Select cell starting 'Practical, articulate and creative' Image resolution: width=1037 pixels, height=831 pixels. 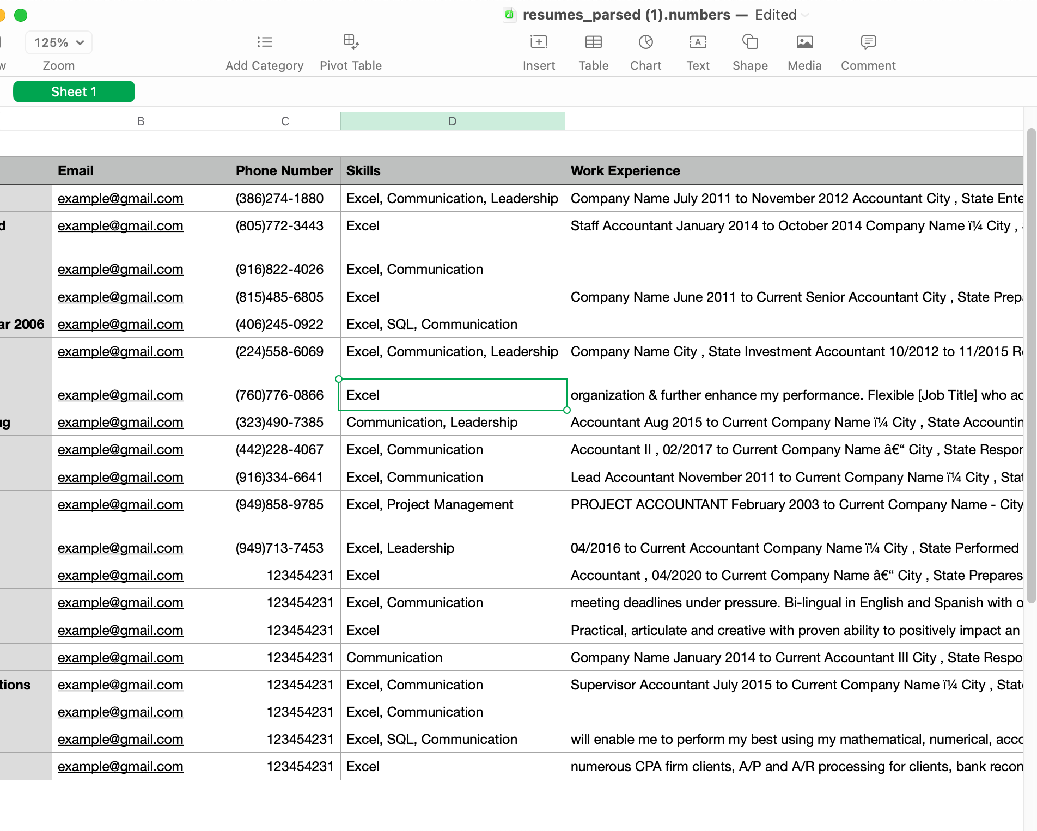pos(794,630)
